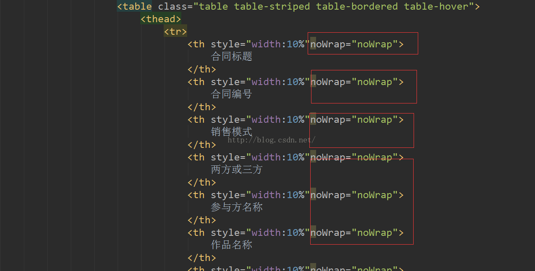Image resolution: width=535 pixels, height=271 pixels.
Task: Click the closing th tag below 合同编号
Action: [x=202, y=107]
